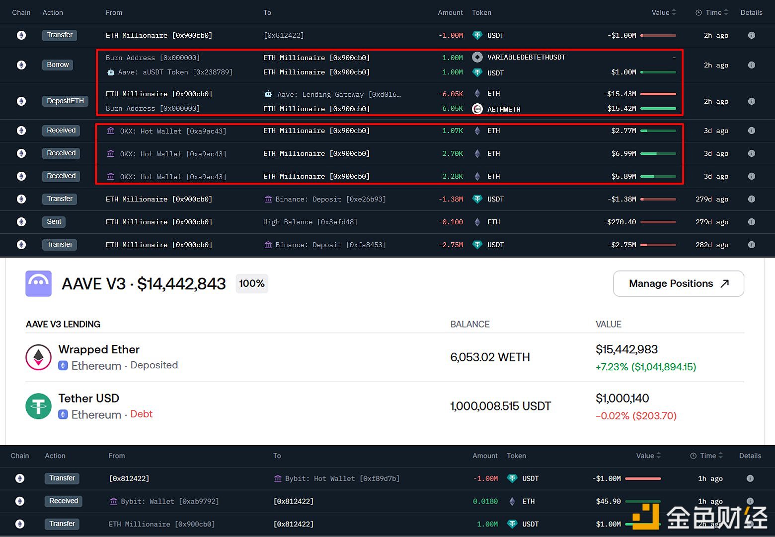
Task: Open Bybit: Wallet [0xab9792] address link
Action: pyautogui.click(x=170, y=501)
